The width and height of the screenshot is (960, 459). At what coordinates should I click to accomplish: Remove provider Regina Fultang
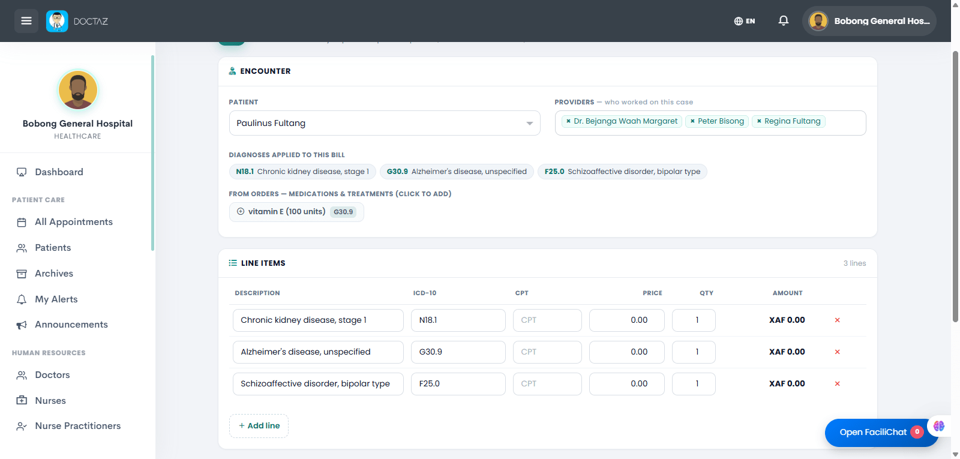coord(759,121)
